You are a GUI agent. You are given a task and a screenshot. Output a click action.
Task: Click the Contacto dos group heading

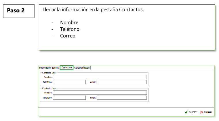point(49,88)
